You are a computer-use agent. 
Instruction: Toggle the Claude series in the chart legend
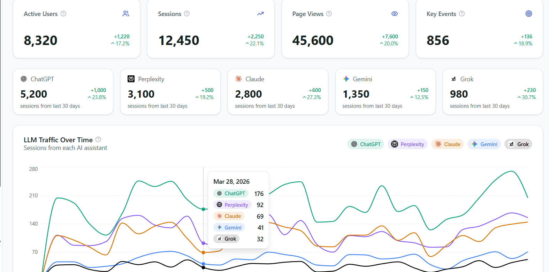(x=448, y=144)
